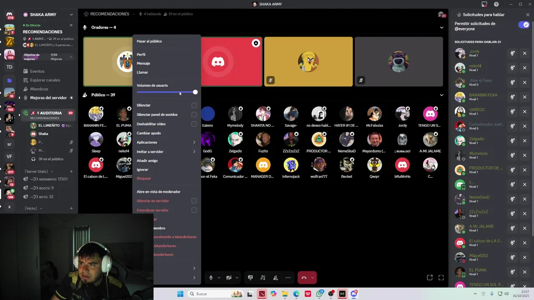Dismiss Jordy's request to speak
The image size is (534, 300).
coord(525,53)
